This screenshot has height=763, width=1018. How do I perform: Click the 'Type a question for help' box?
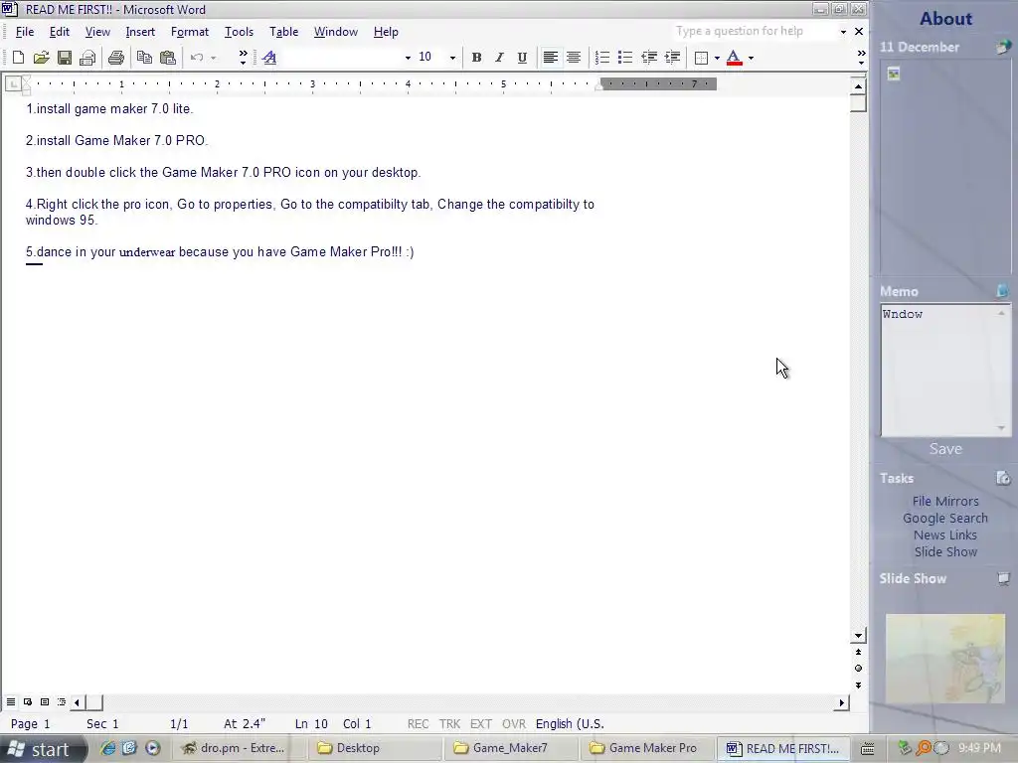coord(754,31)
